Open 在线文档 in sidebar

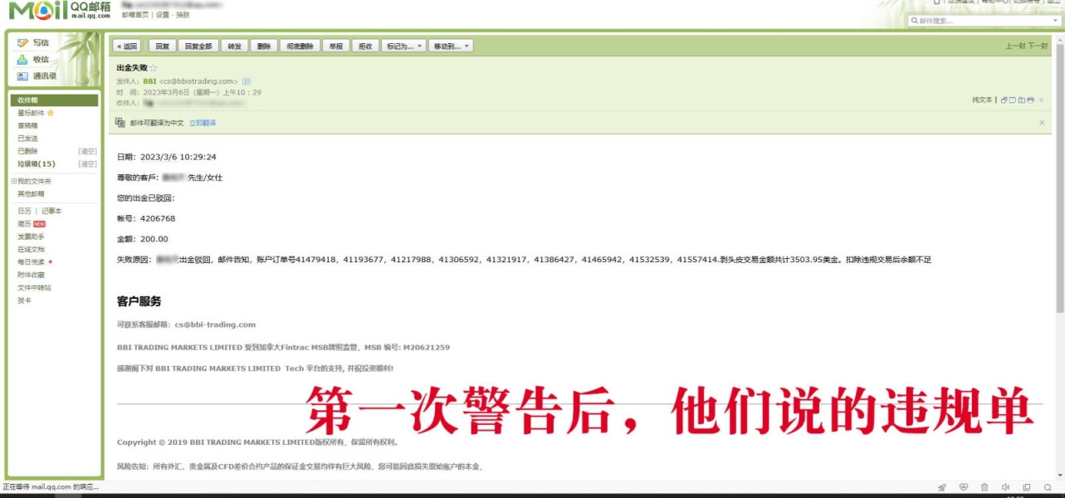31,249
